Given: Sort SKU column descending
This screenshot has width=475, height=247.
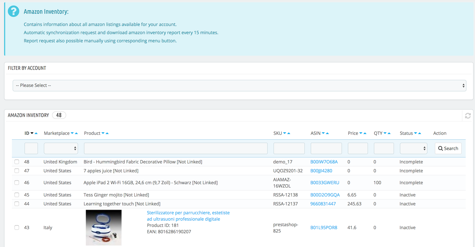Looking at the screenshot, I should pyautogui.click(x=285, y=133).
